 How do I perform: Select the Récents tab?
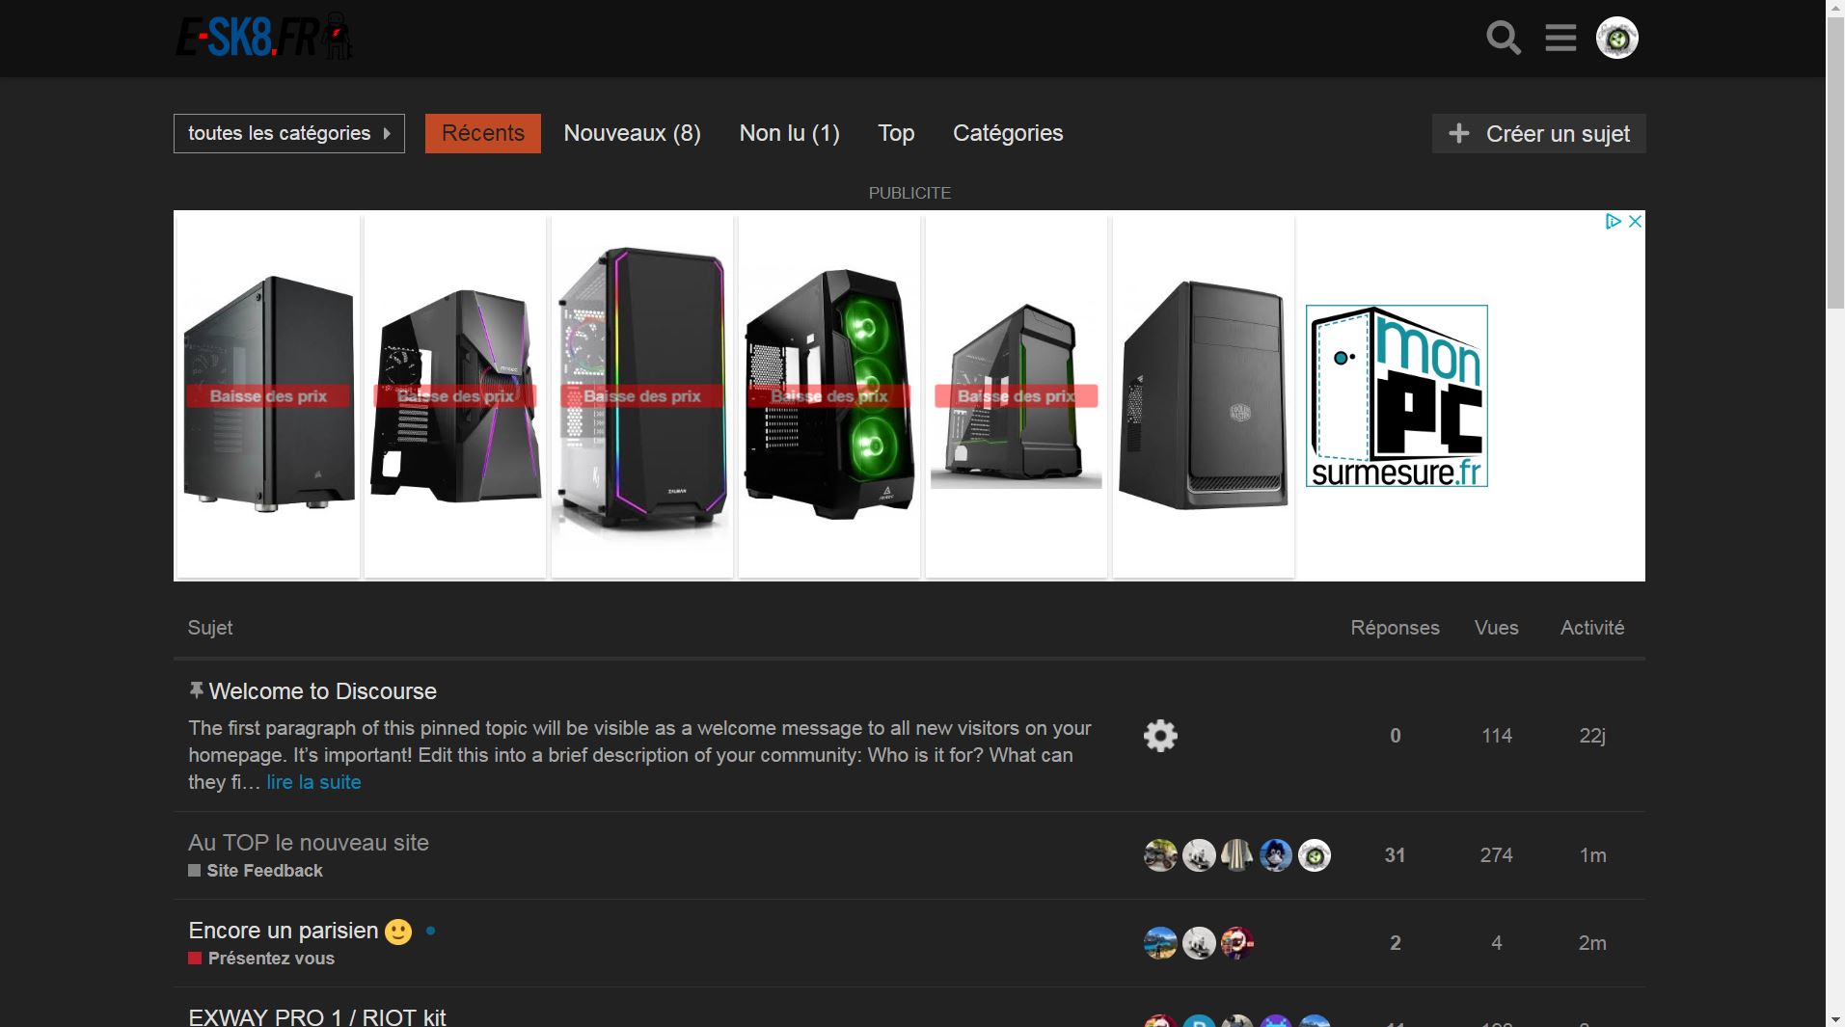click(483, 133)
